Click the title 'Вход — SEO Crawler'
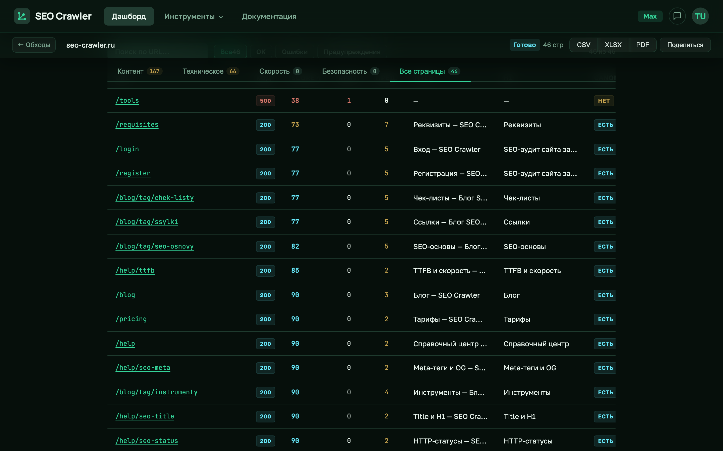Image resolution: width=723 pixels, height=451 pixels. click(447, 149)
